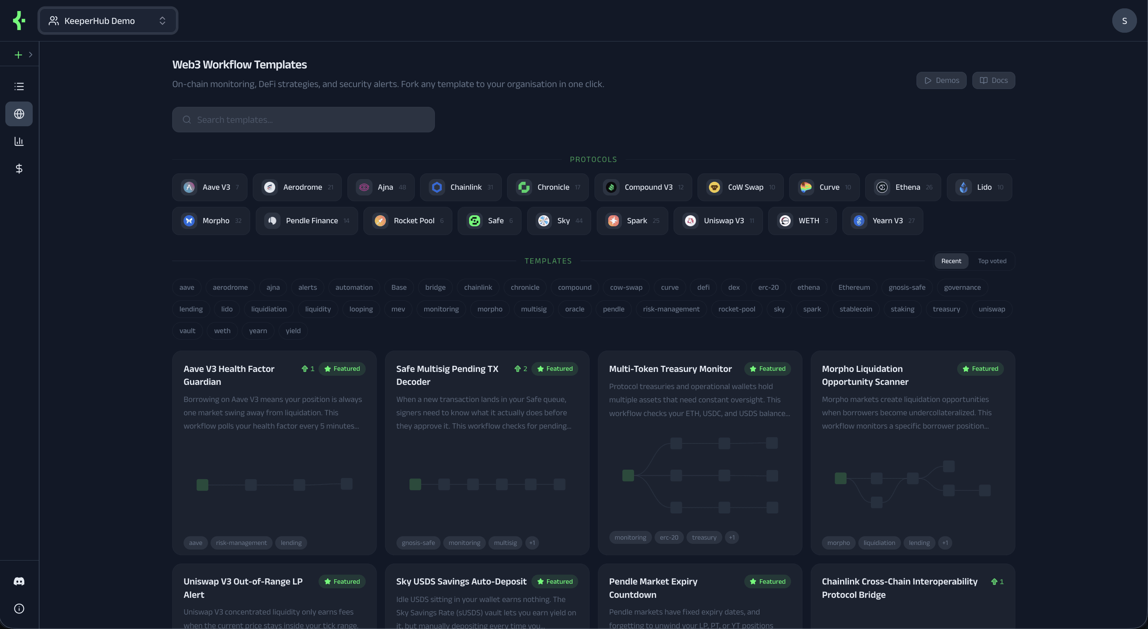1148x629 pixels.
Task: Expand +1 tags on Multi-Token Treasury card
Action: pos(732,537)
